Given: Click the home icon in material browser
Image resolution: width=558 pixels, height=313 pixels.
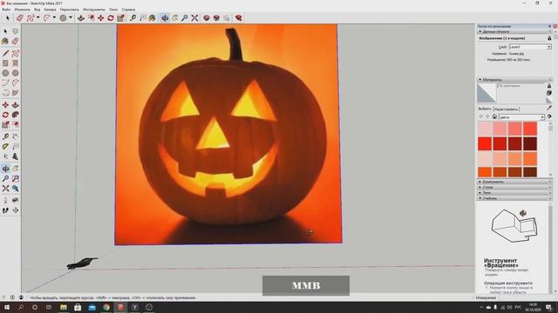Looking at the screenshot, I should coord(494,117).
